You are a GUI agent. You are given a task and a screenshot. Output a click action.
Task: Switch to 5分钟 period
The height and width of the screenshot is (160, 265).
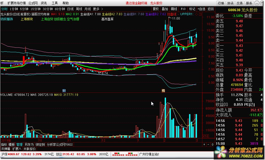(24, 9)
